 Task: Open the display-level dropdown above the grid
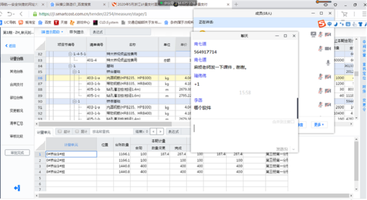[x=52, y=32]
